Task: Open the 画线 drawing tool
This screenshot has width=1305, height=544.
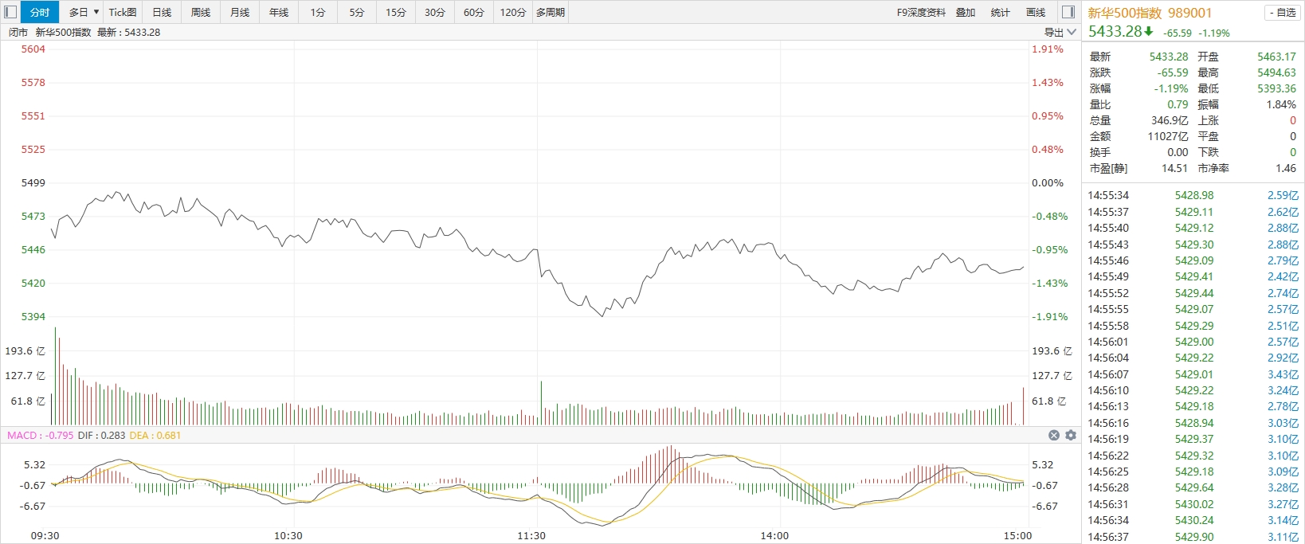Action: (x=1036, y=12)
